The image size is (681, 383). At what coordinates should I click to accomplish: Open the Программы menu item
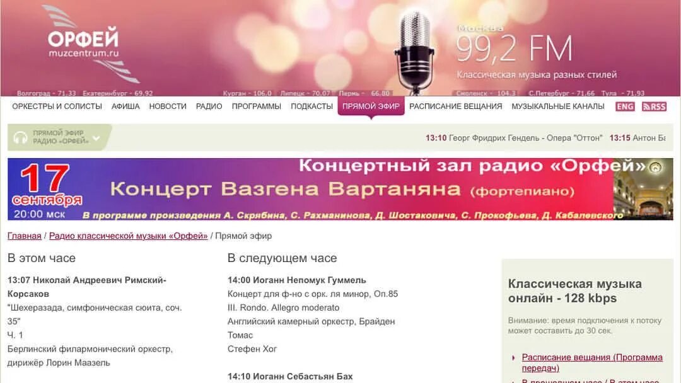[x=256, y=106]
